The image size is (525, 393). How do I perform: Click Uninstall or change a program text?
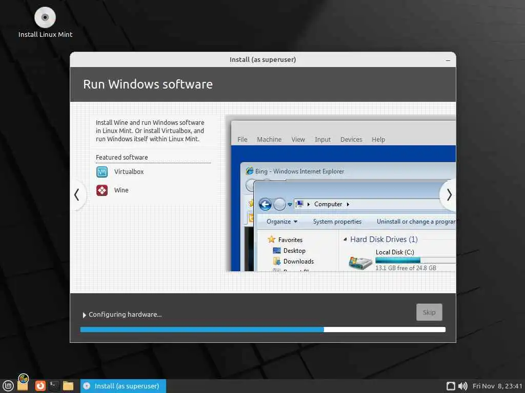pyautogui.click(x=416, y=222)
